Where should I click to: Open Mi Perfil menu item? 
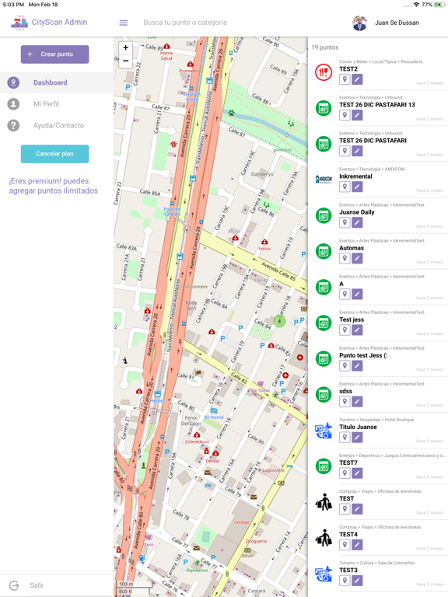(x=56, y=104)
